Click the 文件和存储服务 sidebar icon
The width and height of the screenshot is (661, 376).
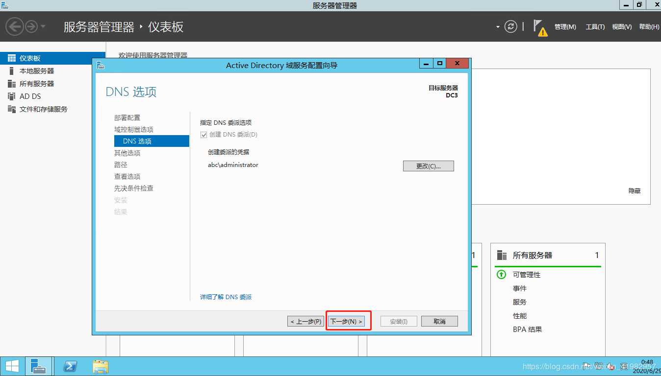(x=12, y=109)
